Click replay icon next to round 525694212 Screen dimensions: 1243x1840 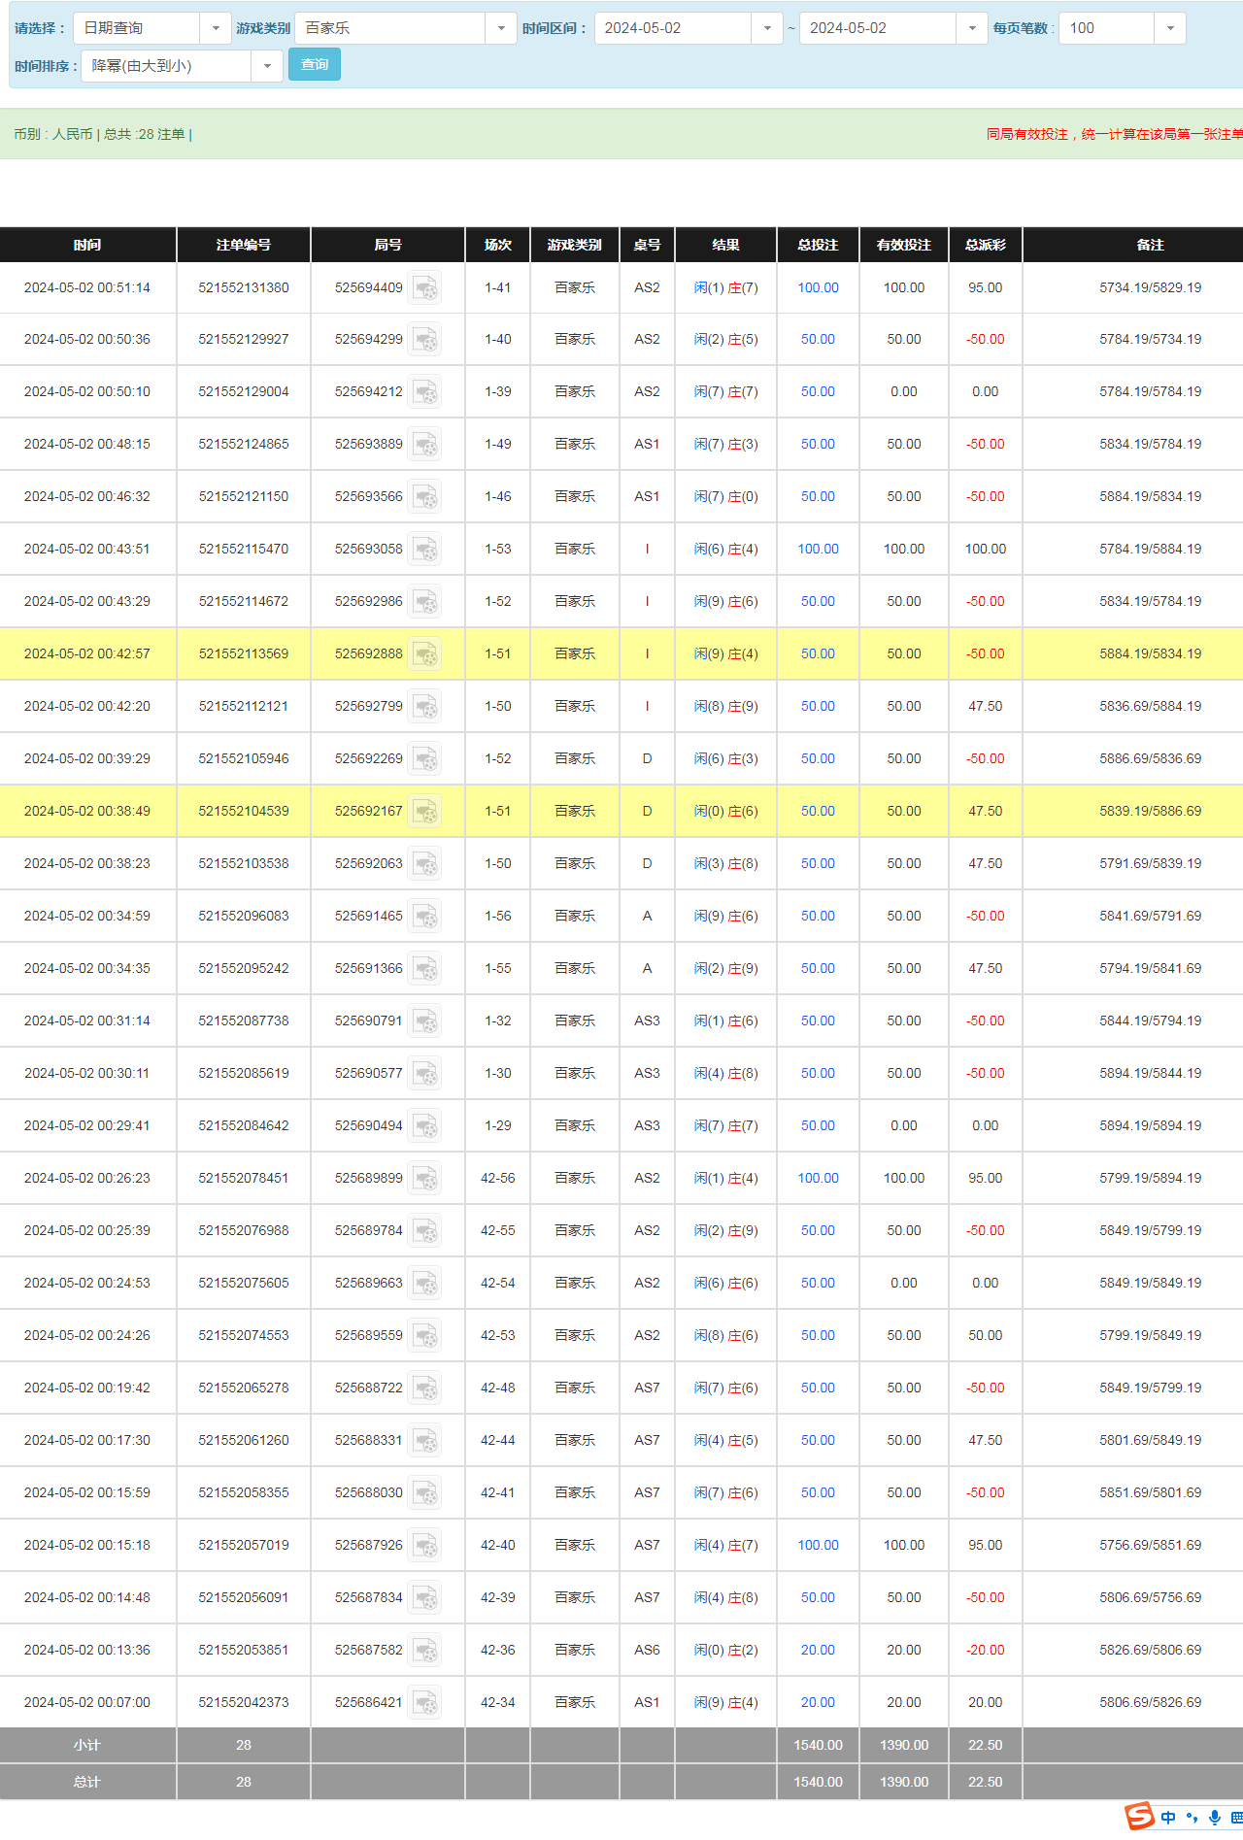point(424,392)
